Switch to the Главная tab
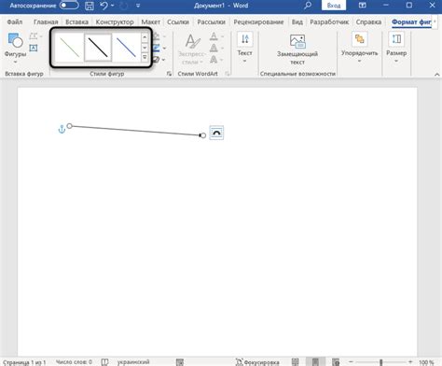Viewport: 442px width, 366px height. pos(46,22)
